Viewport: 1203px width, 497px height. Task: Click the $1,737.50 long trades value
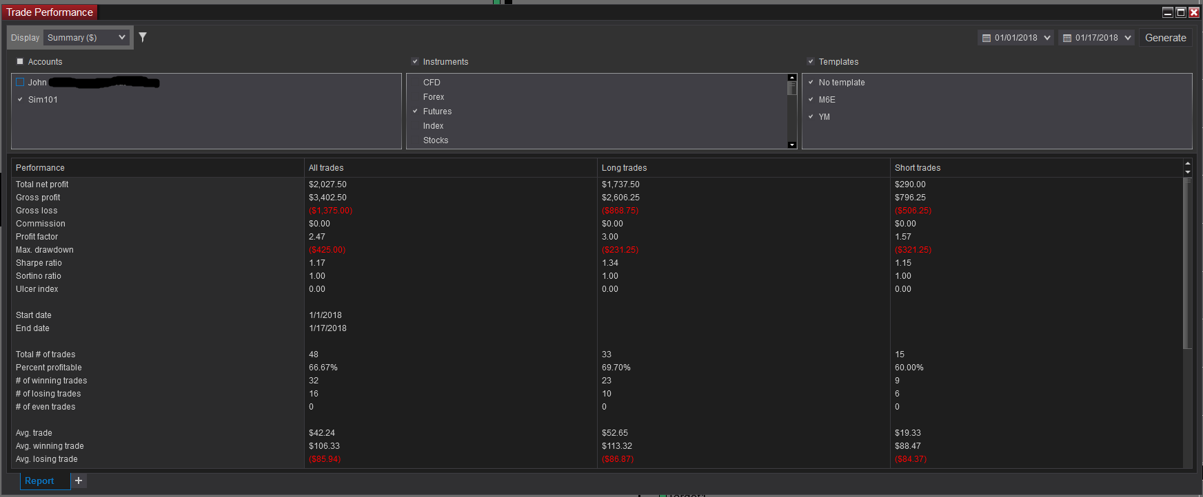pyautogui.click(x=620, y=184)
